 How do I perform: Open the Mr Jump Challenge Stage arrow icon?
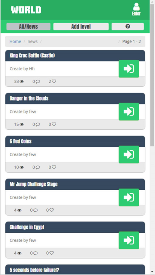click(129, 197)
